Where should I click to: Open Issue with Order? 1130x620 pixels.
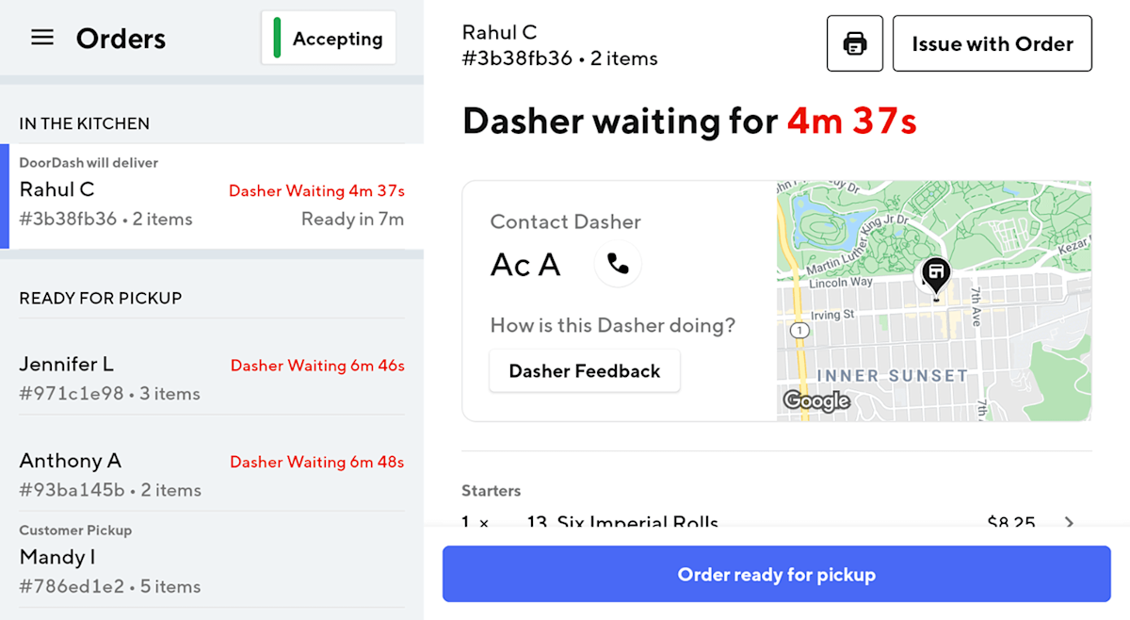click(992, 42)
